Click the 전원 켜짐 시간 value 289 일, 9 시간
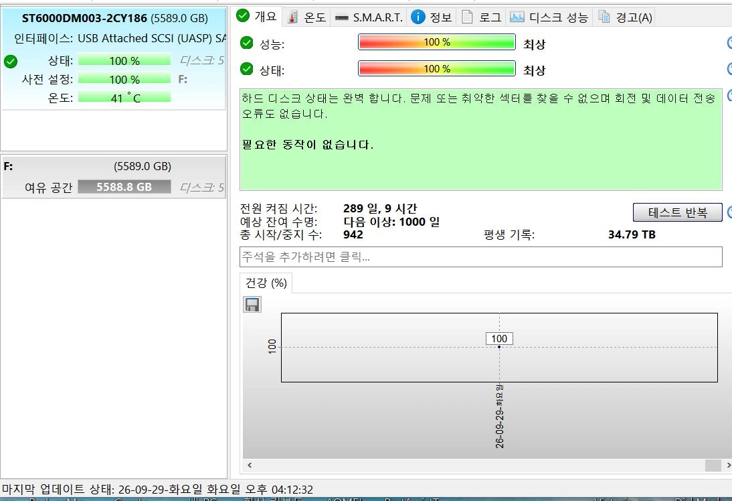The height and width of the screenshot is (501, 732). pyautogui.click(x=380, y=208)
